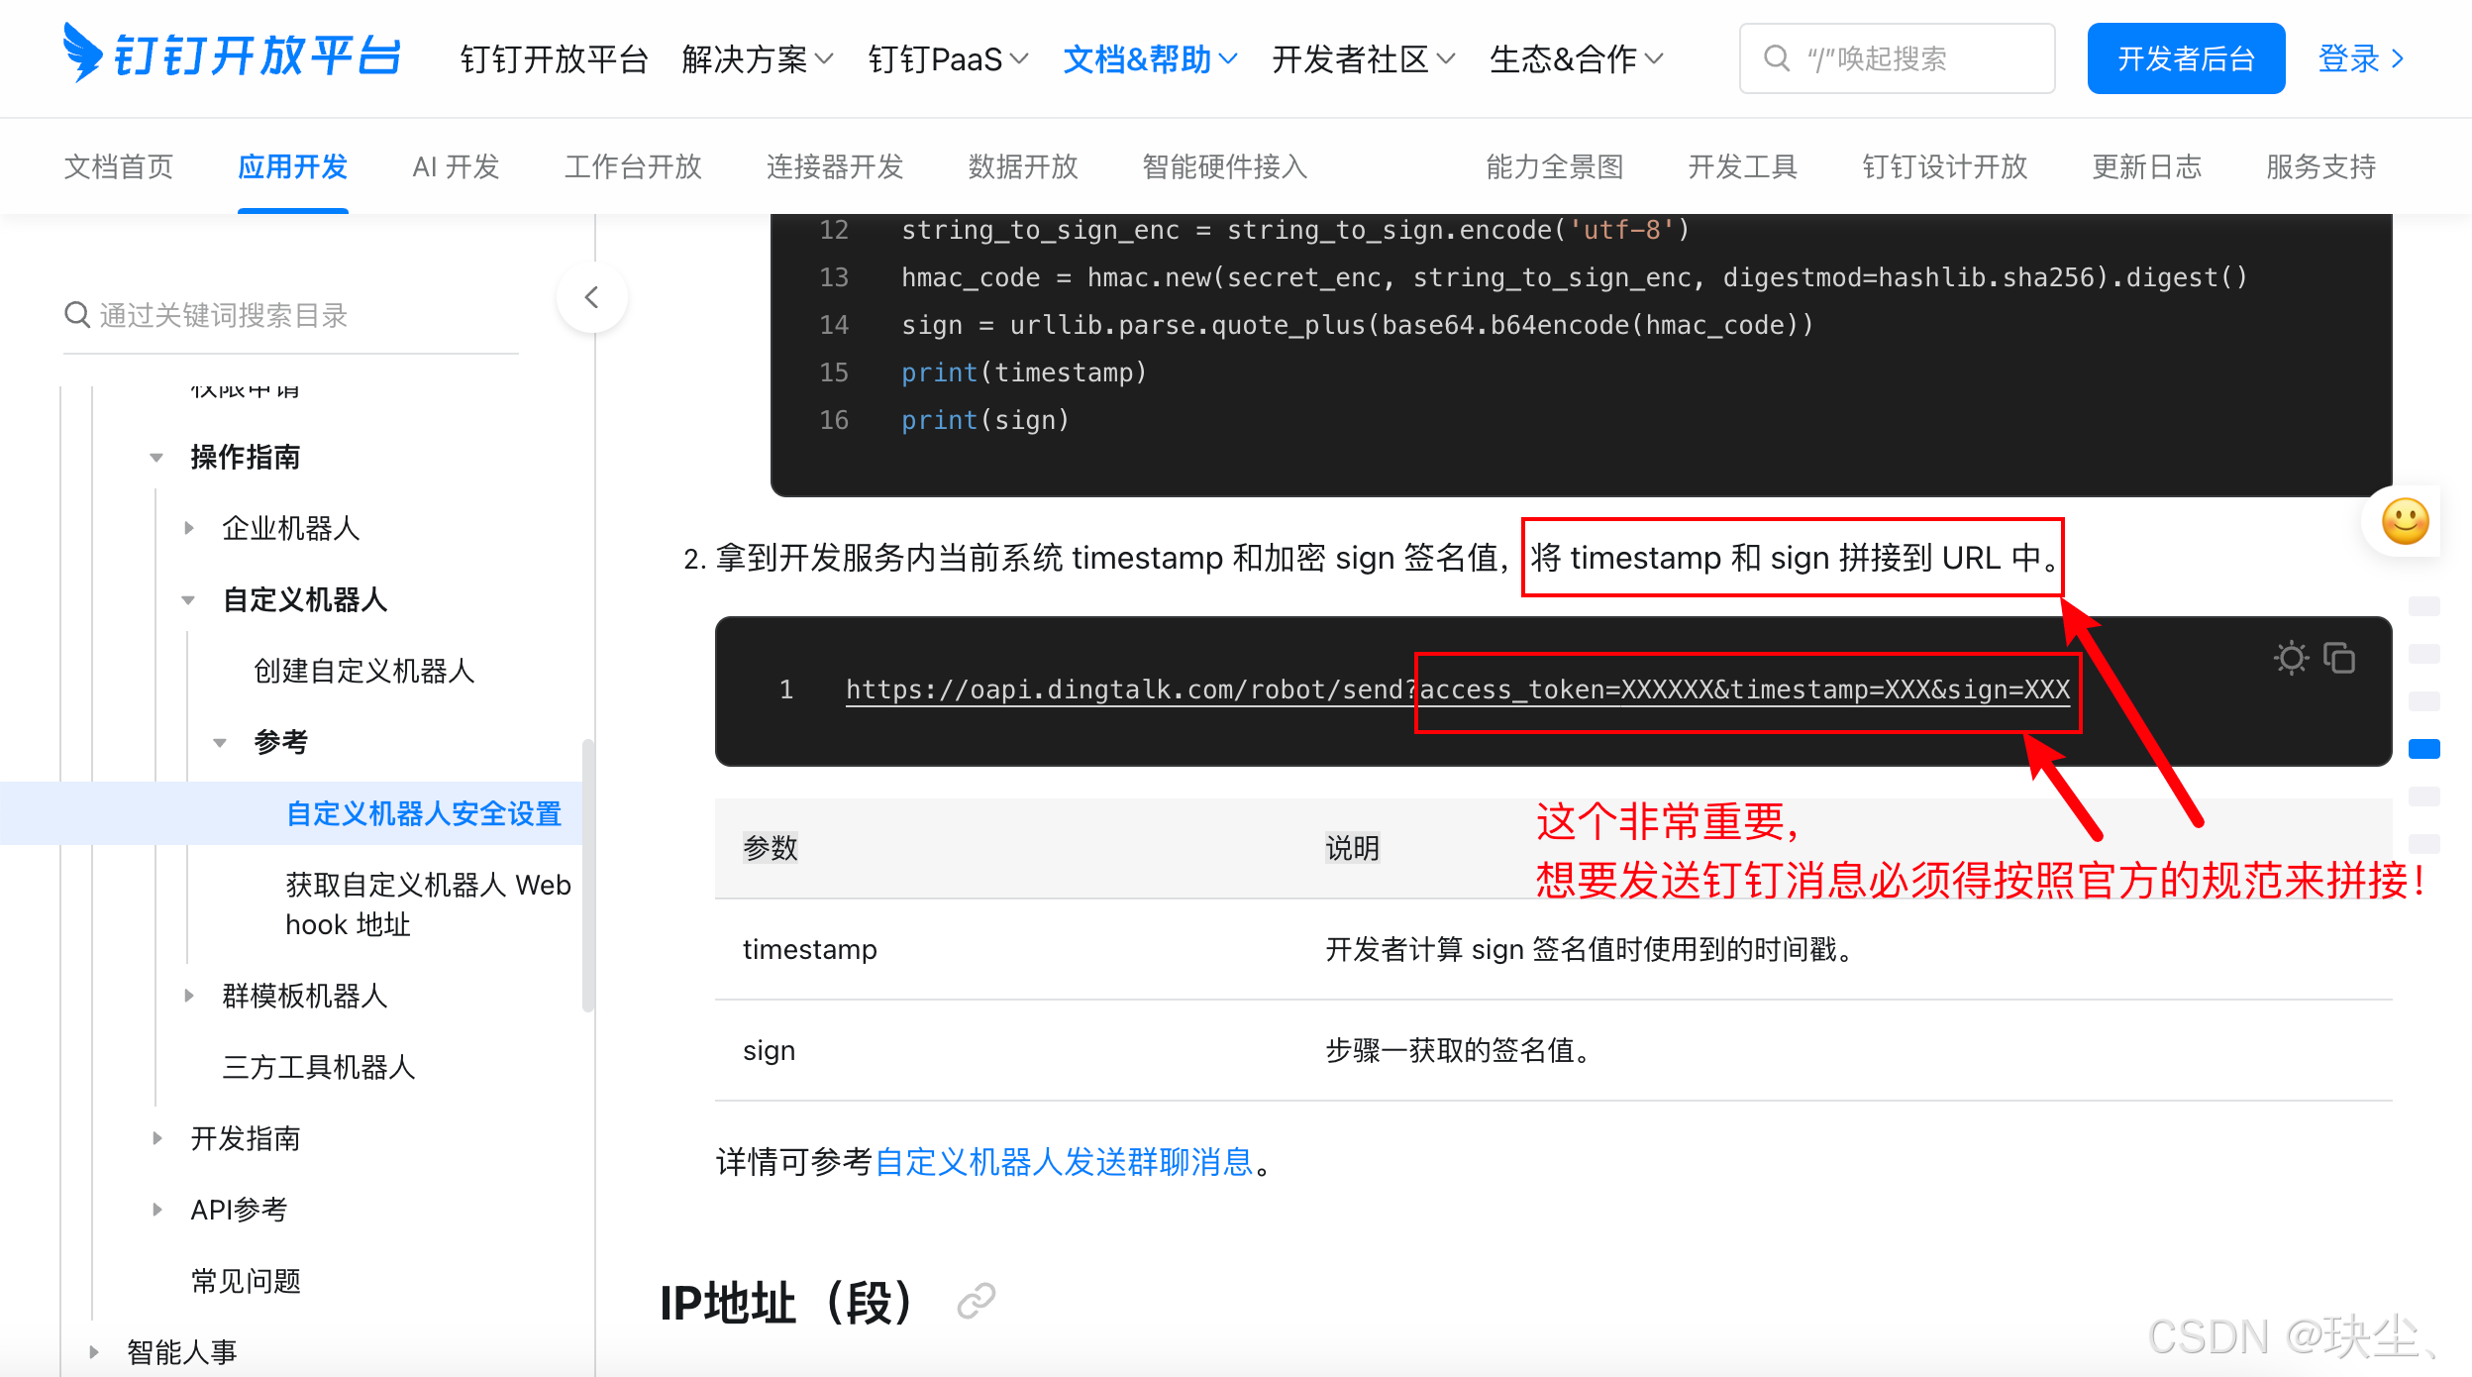Open 获取自定义机器人 Webhook 地址 page
2472x1377 pixels.
pos(428,903)
